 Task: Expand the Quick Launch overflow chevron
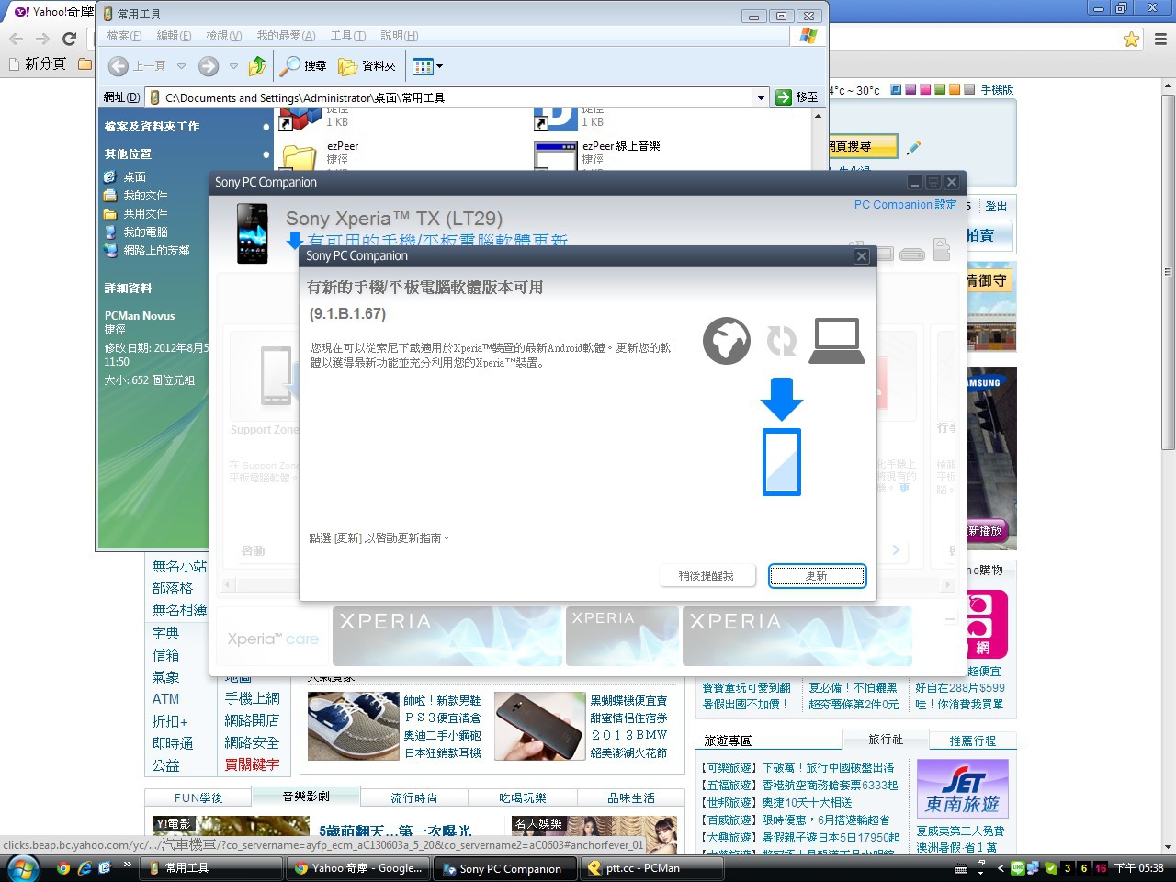(127, 866)
